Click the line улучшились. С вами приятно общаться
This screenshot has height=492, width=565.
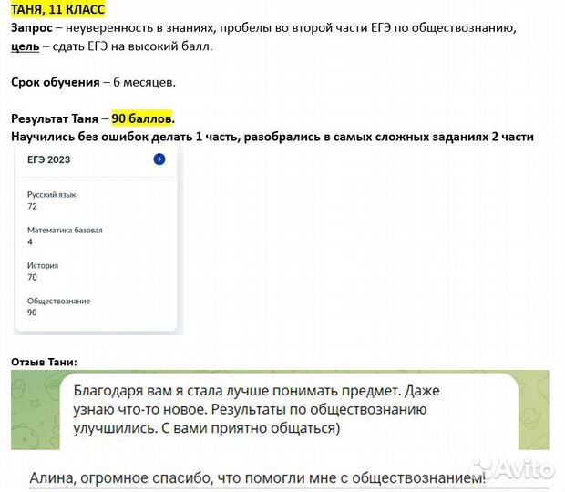[x=207, y=428]
